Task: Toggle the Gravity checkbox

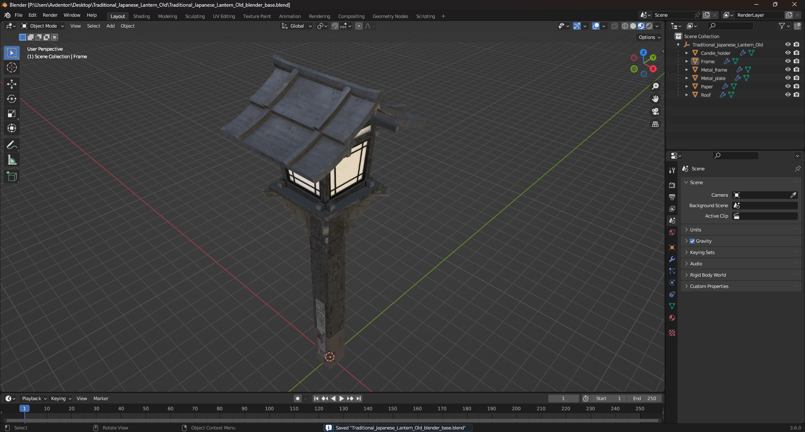Action: click(692, 241)
